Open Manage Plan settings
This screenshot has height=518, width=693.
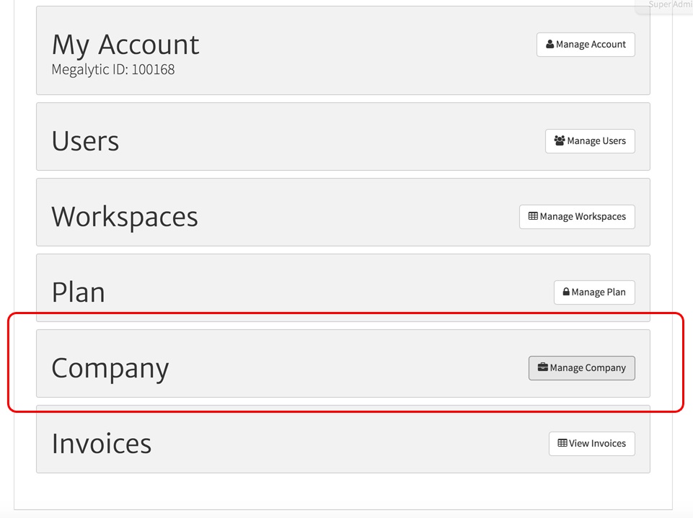pos(594,293)
